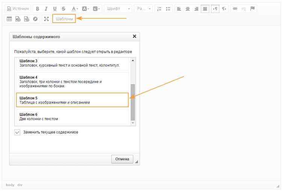Click the template list scroll up arrow
282x191 pixels.
(x=133, y=60)
